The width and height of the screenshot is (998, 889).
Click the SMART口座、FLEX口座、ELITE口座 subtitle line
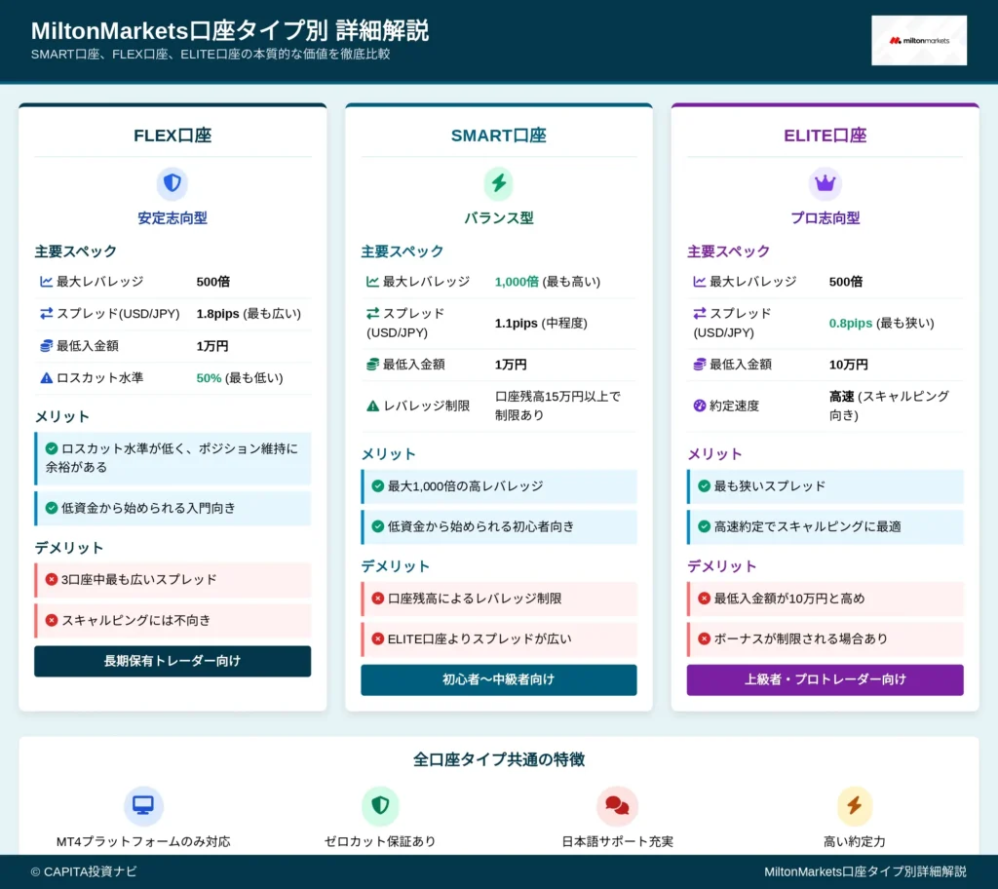211,55
